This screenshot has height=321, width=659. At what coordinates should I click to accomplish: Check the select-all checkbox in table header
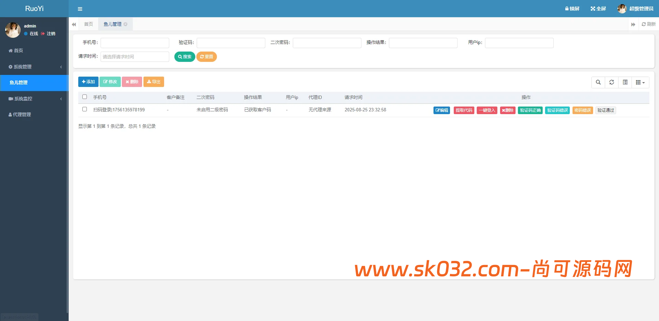tap(84, 97)
